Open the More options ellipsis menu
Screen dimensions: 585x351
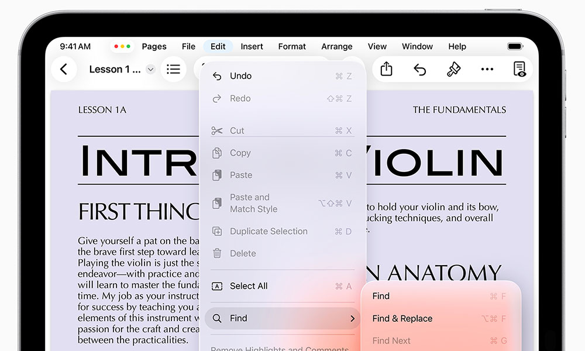point(487,68)
